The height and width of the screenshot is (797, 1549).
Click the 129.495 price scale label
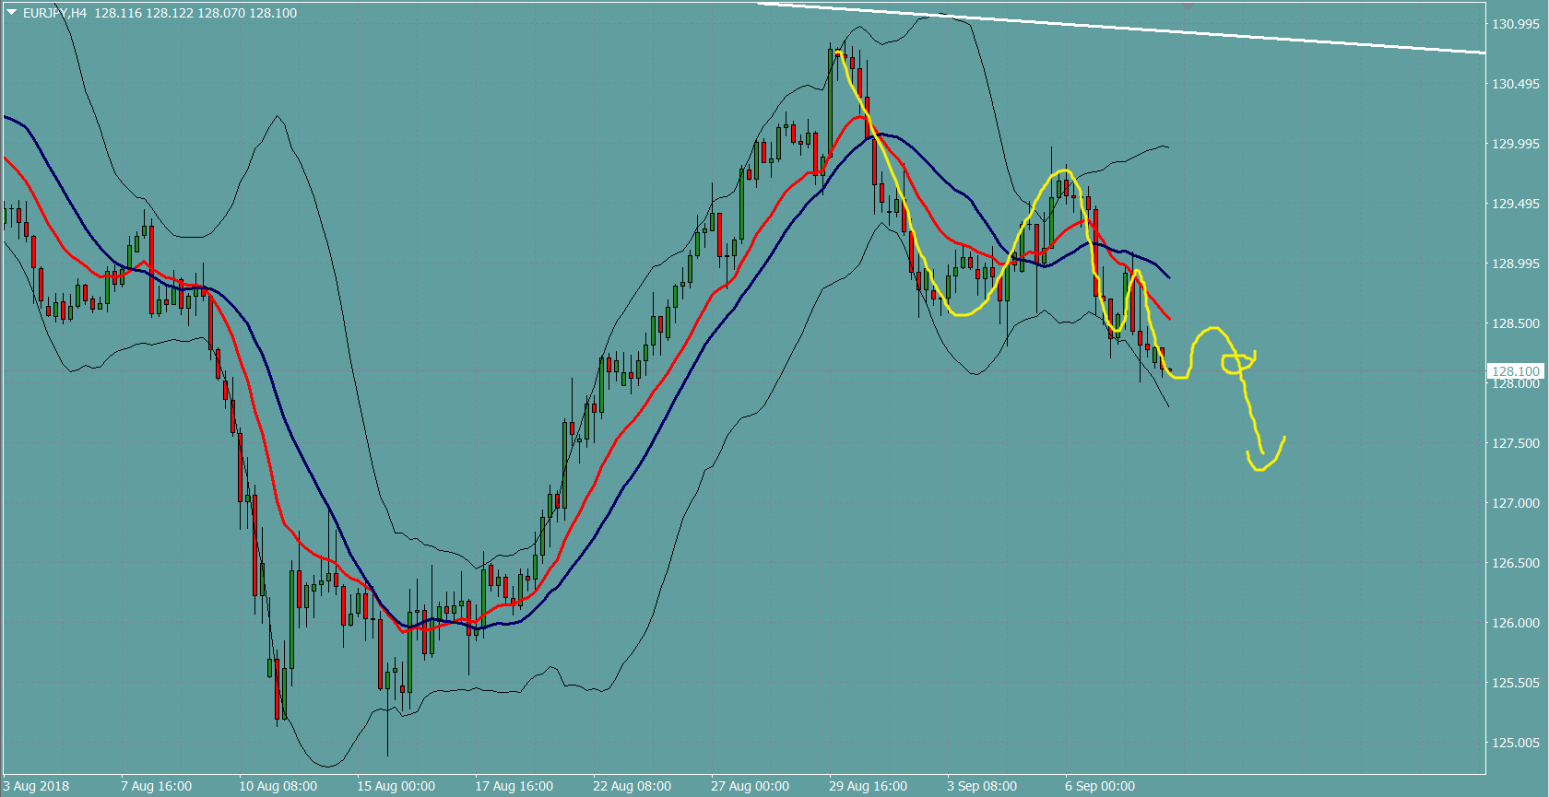1515,204
